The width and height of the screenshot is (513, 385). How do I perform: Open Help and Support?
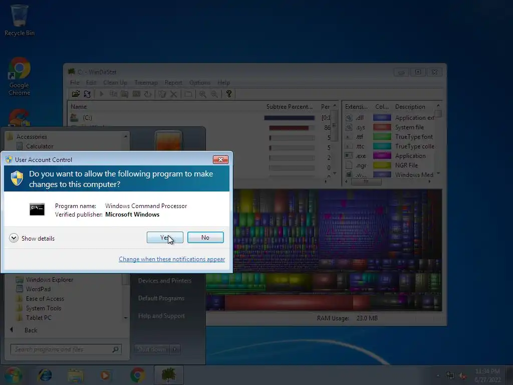click(161, 316)
